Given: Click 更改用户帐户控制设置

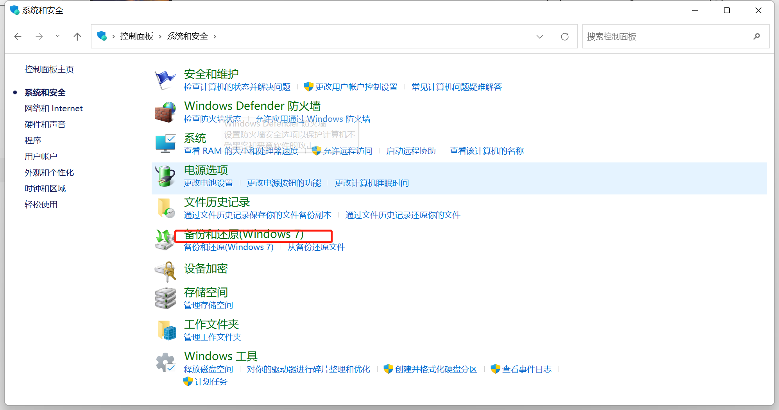Looking at the screenshot, I should click(356, 87).
